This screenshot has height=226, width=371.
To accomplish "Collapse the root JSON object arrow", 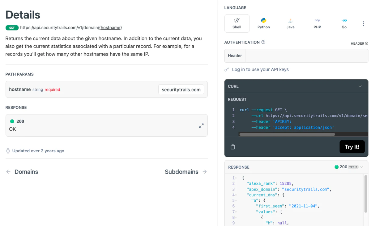I will (x=236, y=178).
